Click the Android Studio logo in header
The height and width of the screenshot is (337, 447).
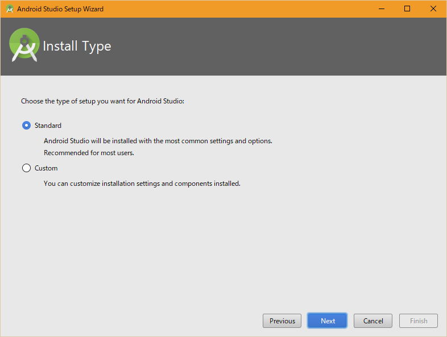24,45
